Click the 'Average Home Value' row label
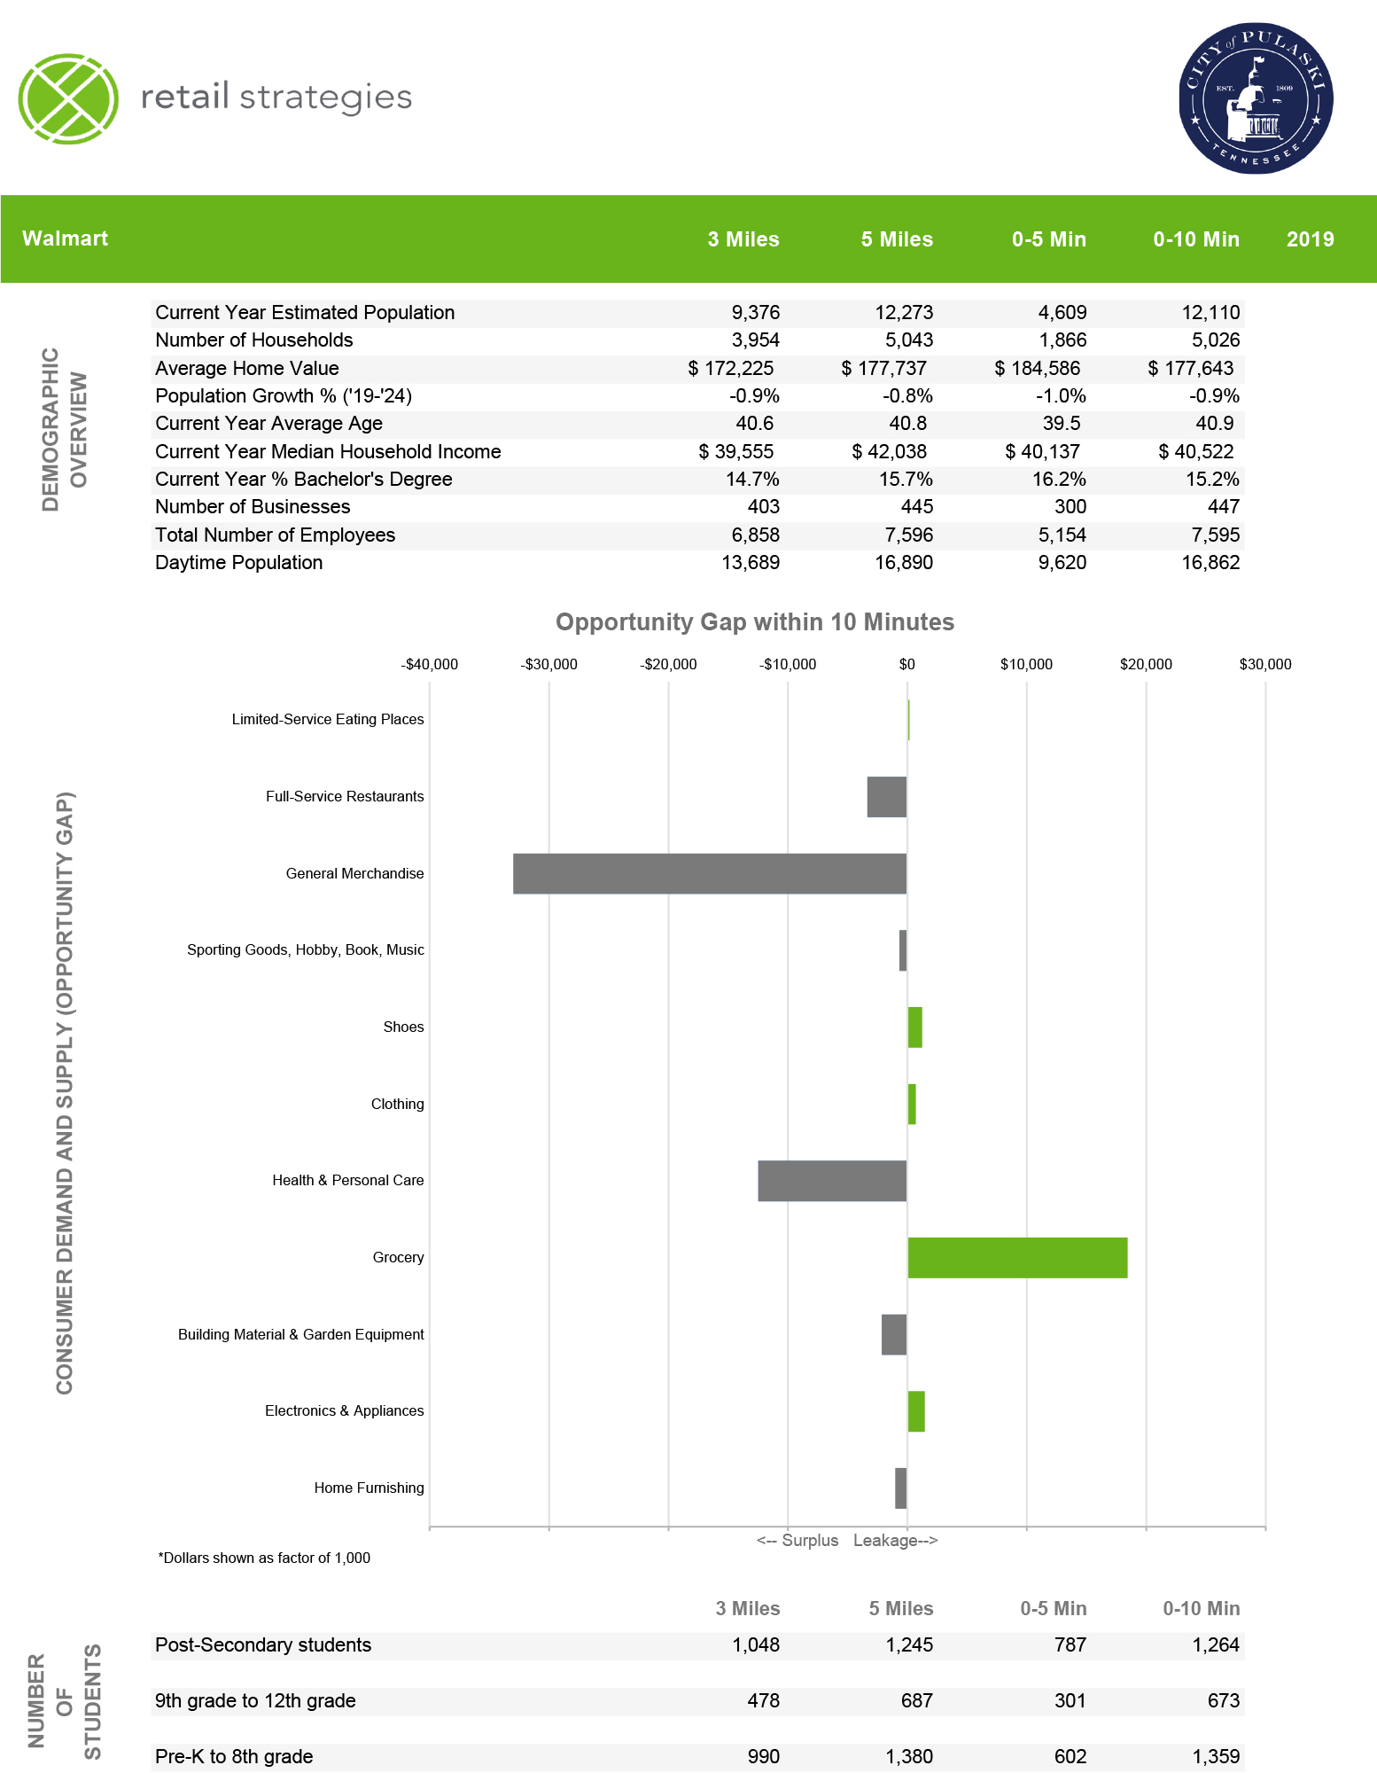The width and height of the screenshot is (1377, 1773). pos(246,369)
